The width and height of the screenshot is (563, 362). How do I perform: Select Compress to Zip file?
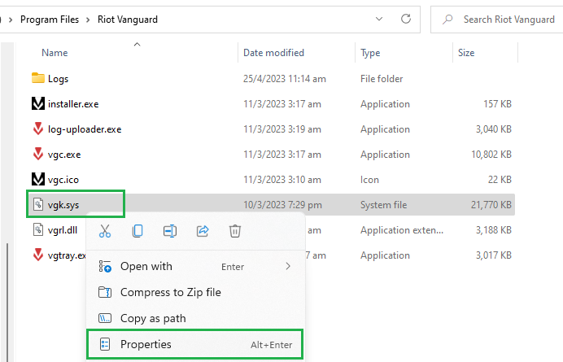195,292
